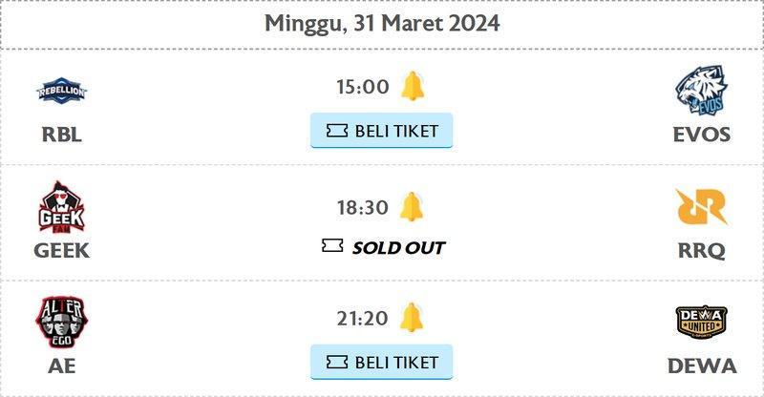Select the DEWA team name

coord(702,366)
